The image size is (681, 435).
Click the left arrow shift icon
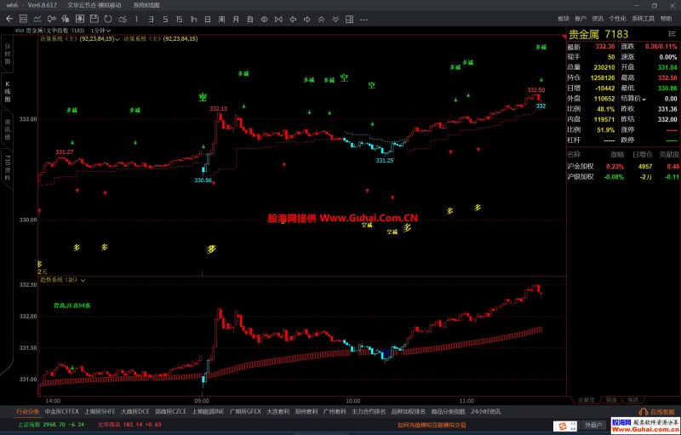click(293, 19)
